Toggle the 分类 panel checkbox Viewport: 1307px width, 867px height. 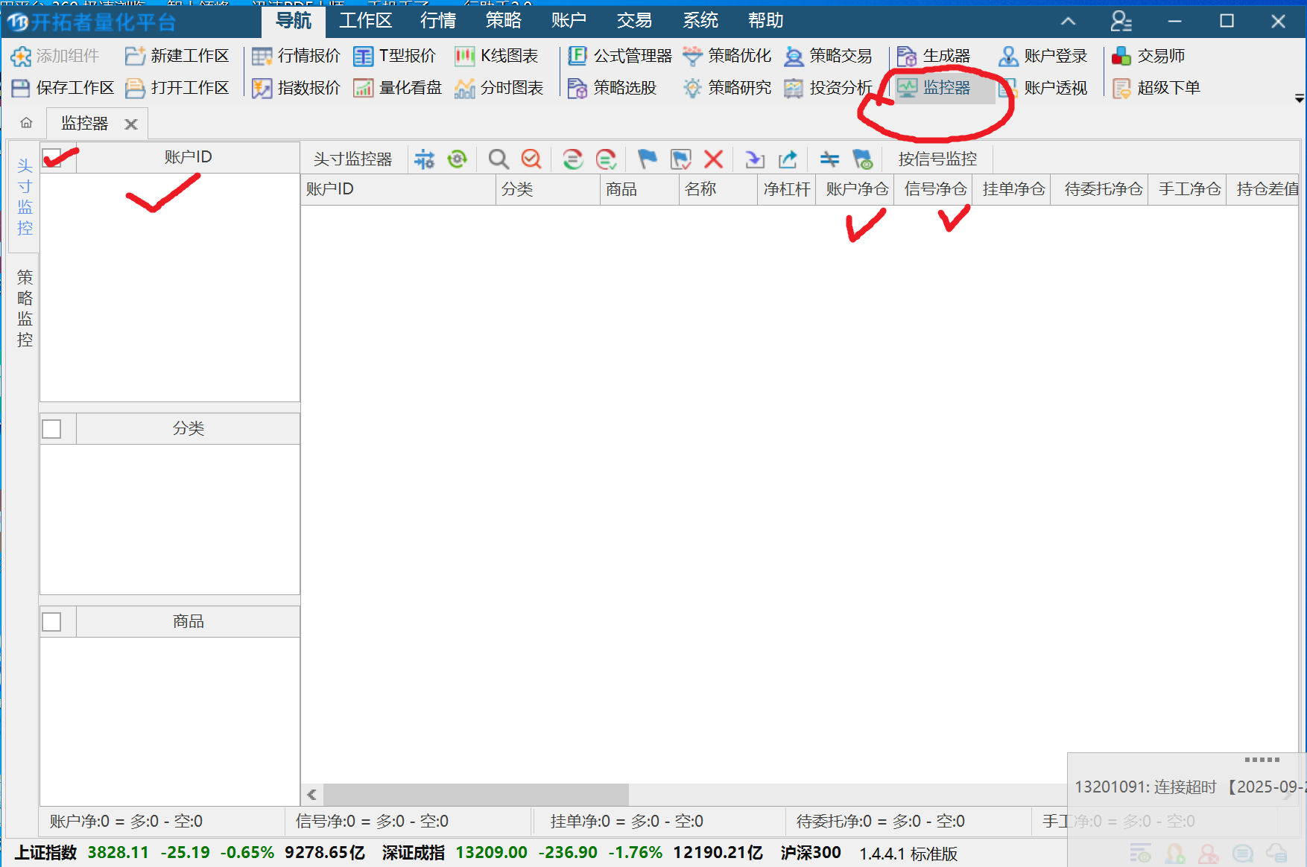point(52,429)
